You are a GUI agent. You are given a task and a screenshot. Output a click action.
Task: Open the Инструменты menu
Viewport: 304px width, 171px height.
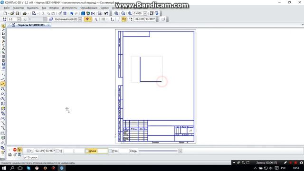click(x=69, y=8)
